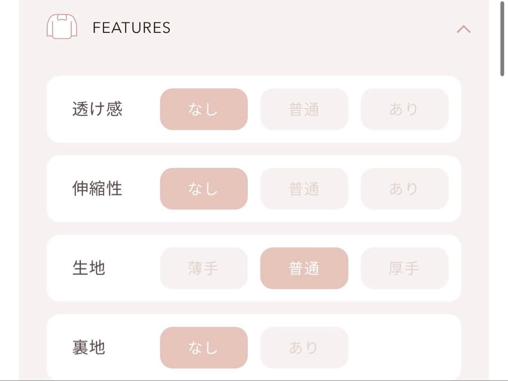The image size is (508, 381).
Task: Select 厚手 for 生地 (fabric thickness)
Action: coord(405,268)
